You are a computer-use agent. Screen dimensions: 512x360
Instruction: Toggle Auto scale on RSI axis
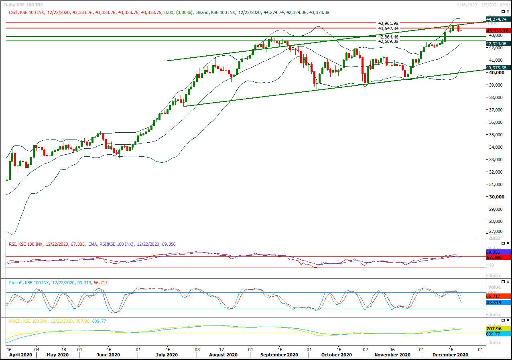point(494,276)
